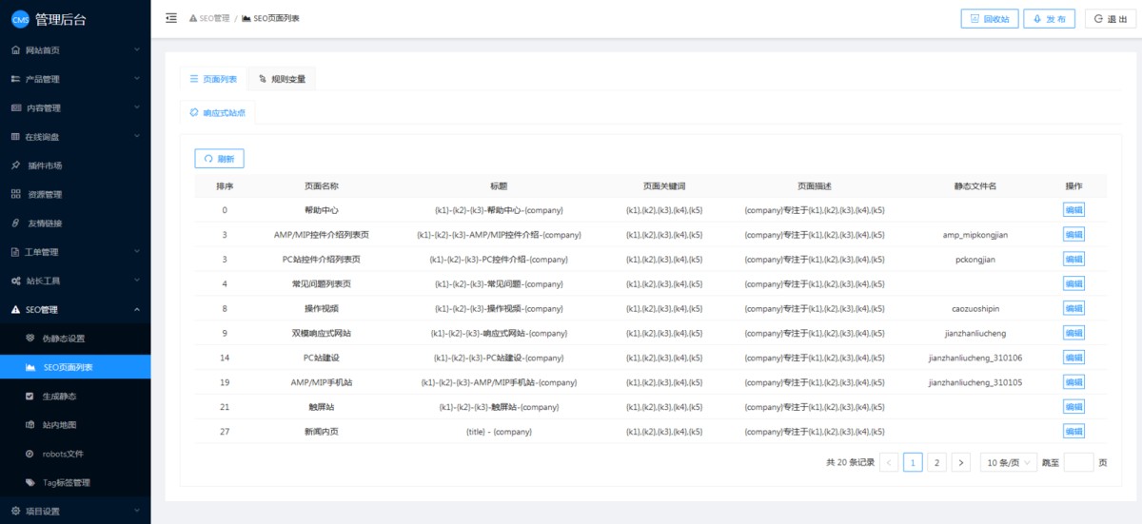This screenshot has height=524, width=1142.
Task: Select the 响应式站点 tab
Action: pyautogui.click(x=217, y=112)
